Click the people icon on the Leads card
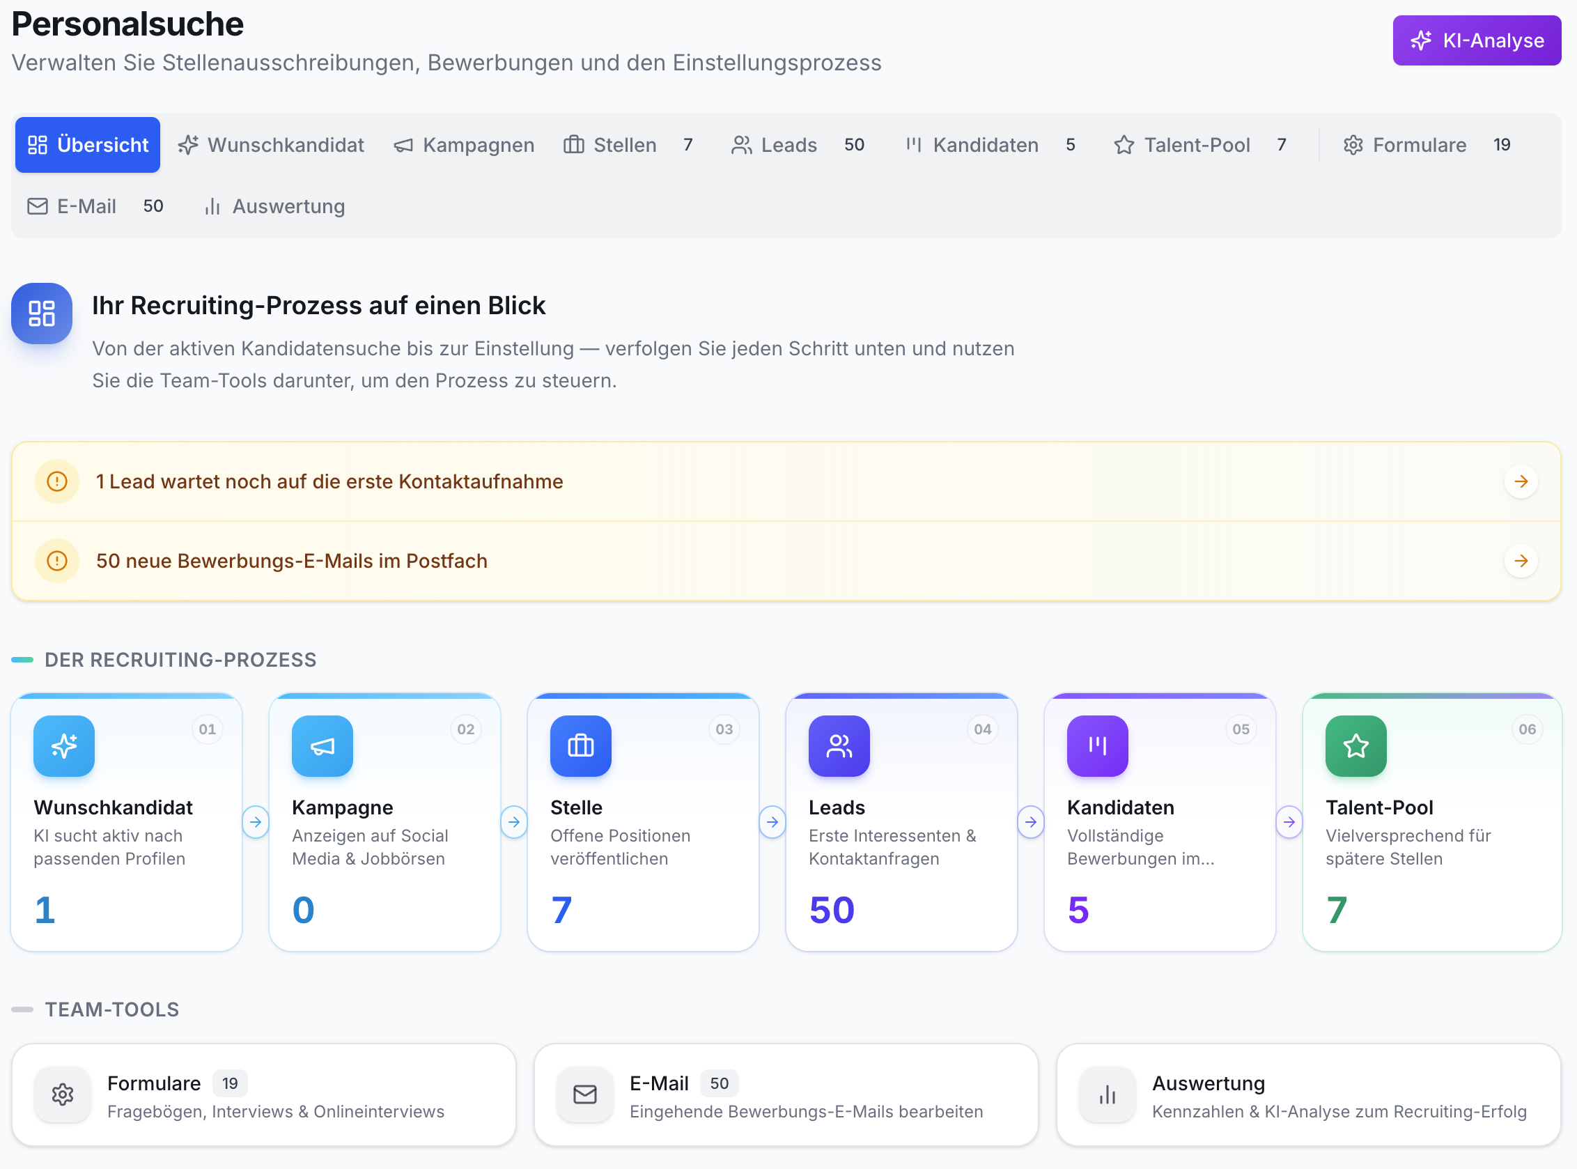The image size is (1577, 1169). [x=839, y=745]
